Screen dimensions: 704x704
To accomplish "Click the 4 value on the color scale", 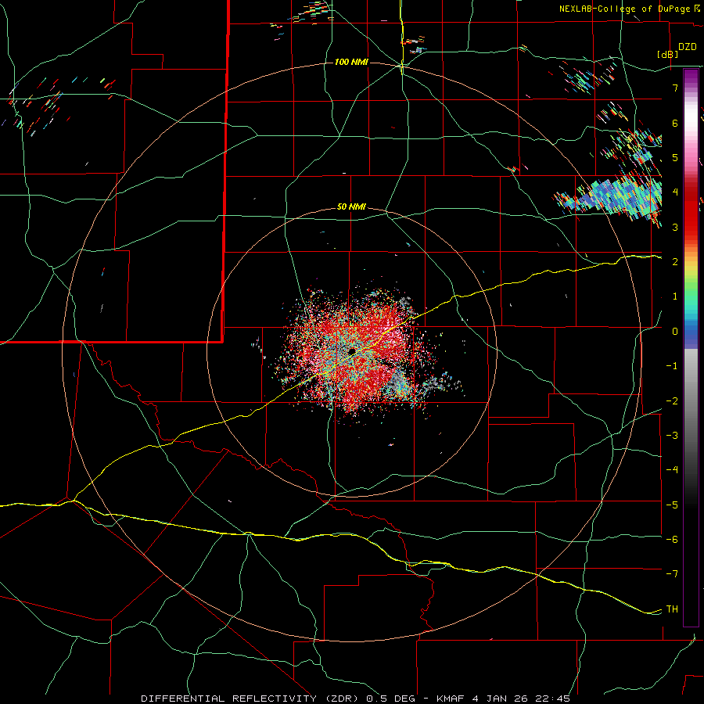I will [x=675, y=192].
